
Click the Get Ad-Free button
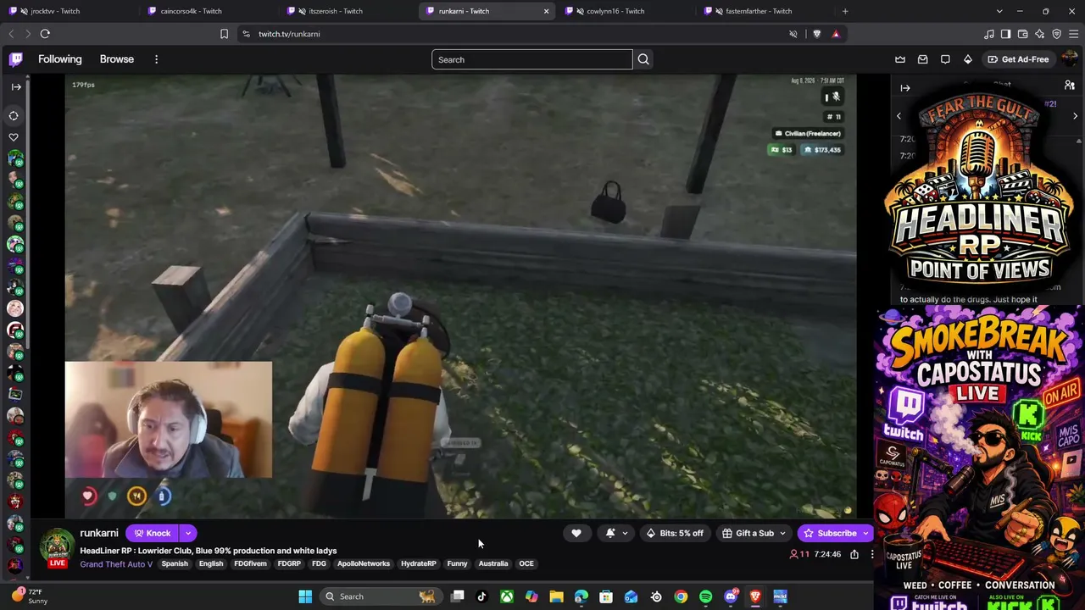coord(1018,59)
